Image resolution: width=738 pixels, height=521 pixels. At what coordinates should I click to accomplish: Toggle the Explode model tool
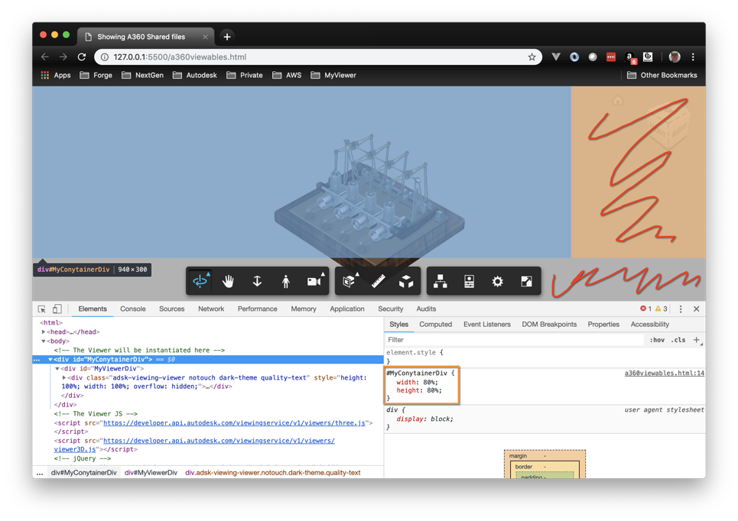[x=406, y=281]
